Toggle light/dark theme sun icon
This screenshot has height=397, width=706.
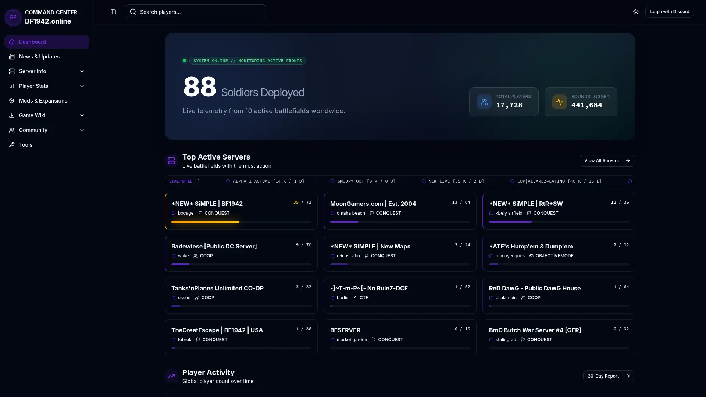tap(635, 12)
